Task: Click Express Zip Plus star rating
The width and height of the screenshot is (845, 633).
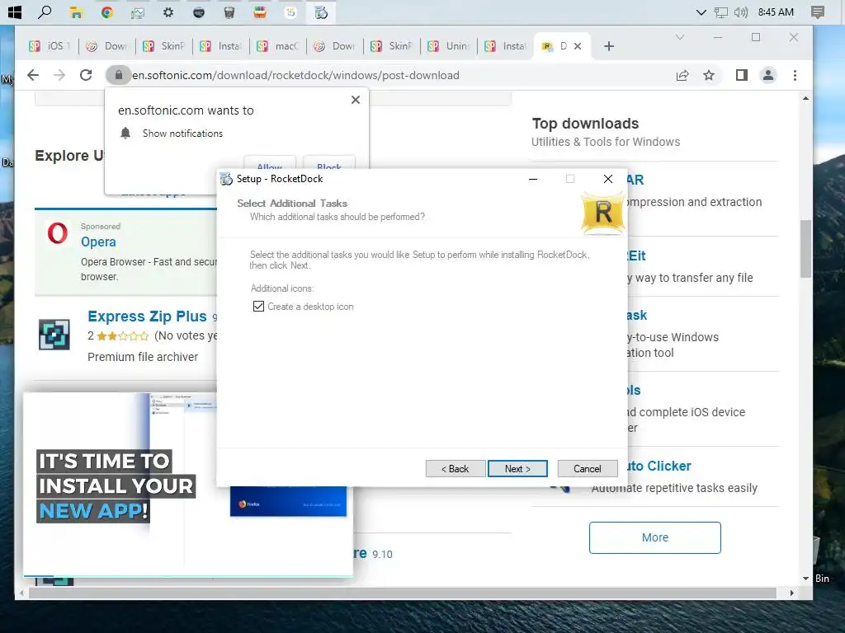Action: pos(123,336)
